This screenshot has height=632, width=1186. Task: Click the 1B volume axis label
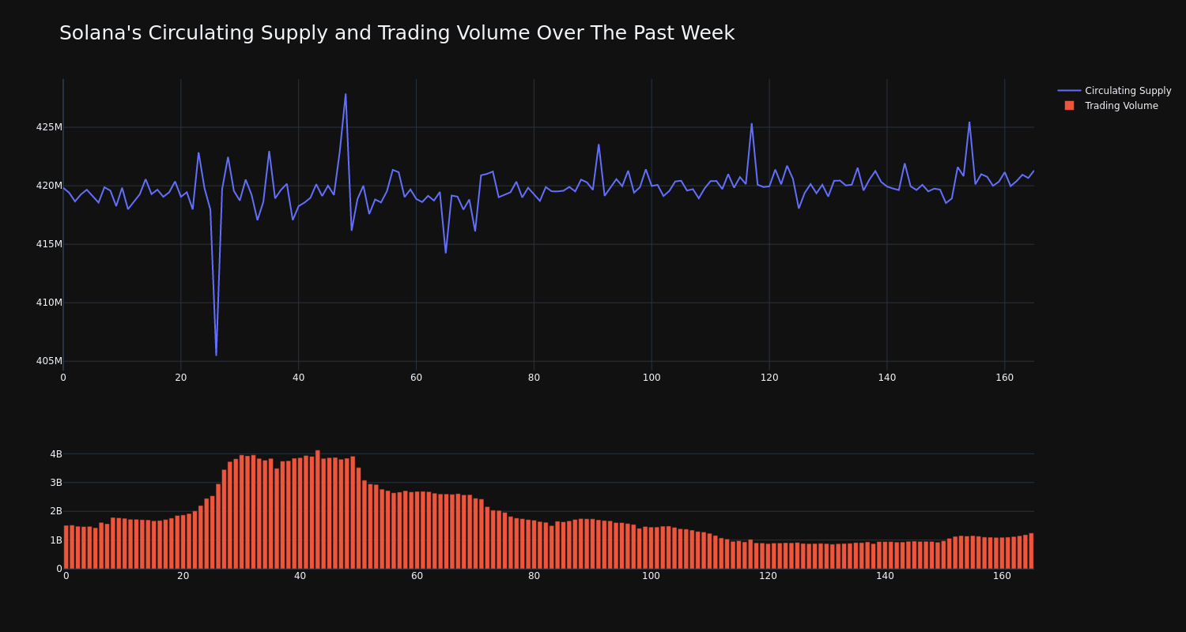[55, 540]
